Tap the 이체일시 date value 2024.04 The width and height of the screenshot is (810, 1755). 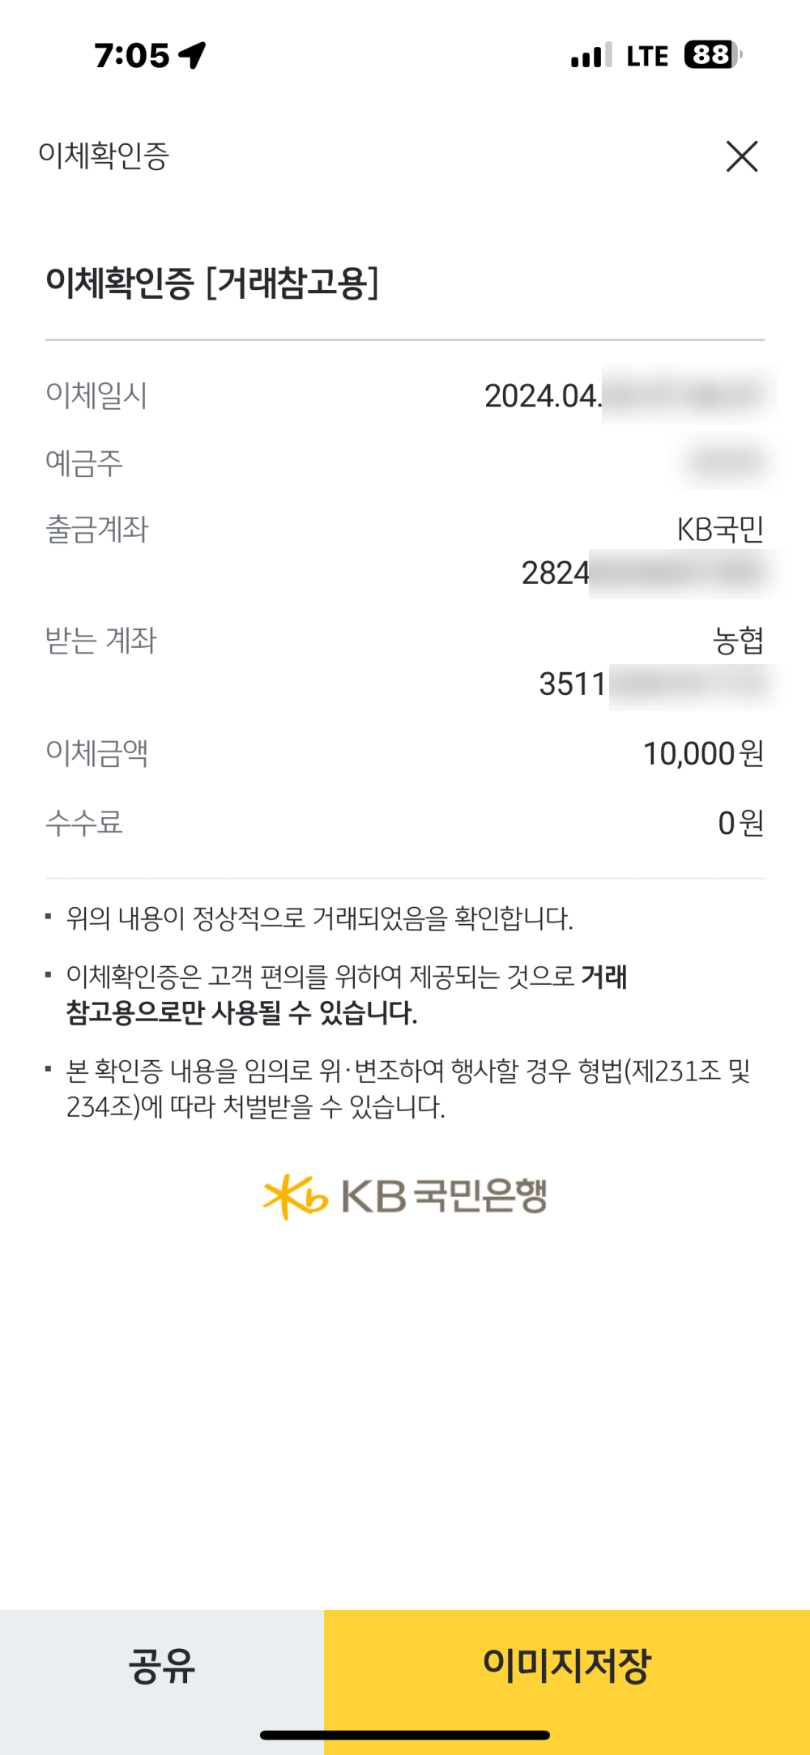(x=543, y=396)
